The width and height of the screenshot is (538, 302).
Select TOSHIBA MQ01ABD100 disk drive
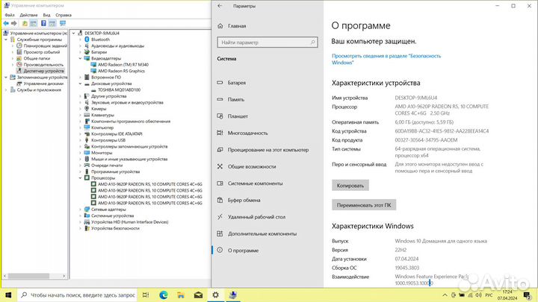click(x=119, y=89)
